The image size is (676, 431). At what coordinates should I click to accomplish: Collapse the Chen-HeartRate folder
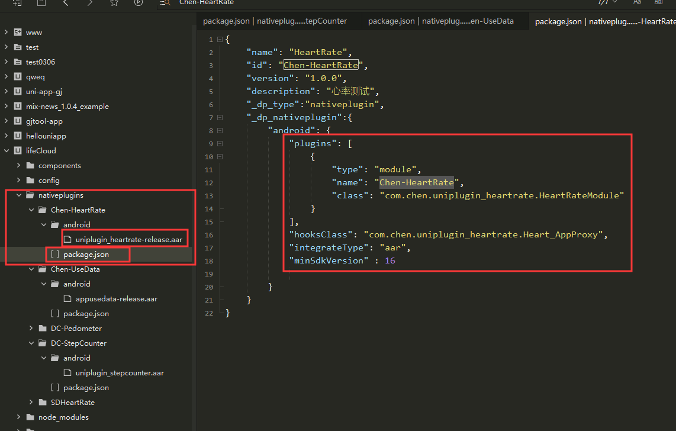click(31, 210)
